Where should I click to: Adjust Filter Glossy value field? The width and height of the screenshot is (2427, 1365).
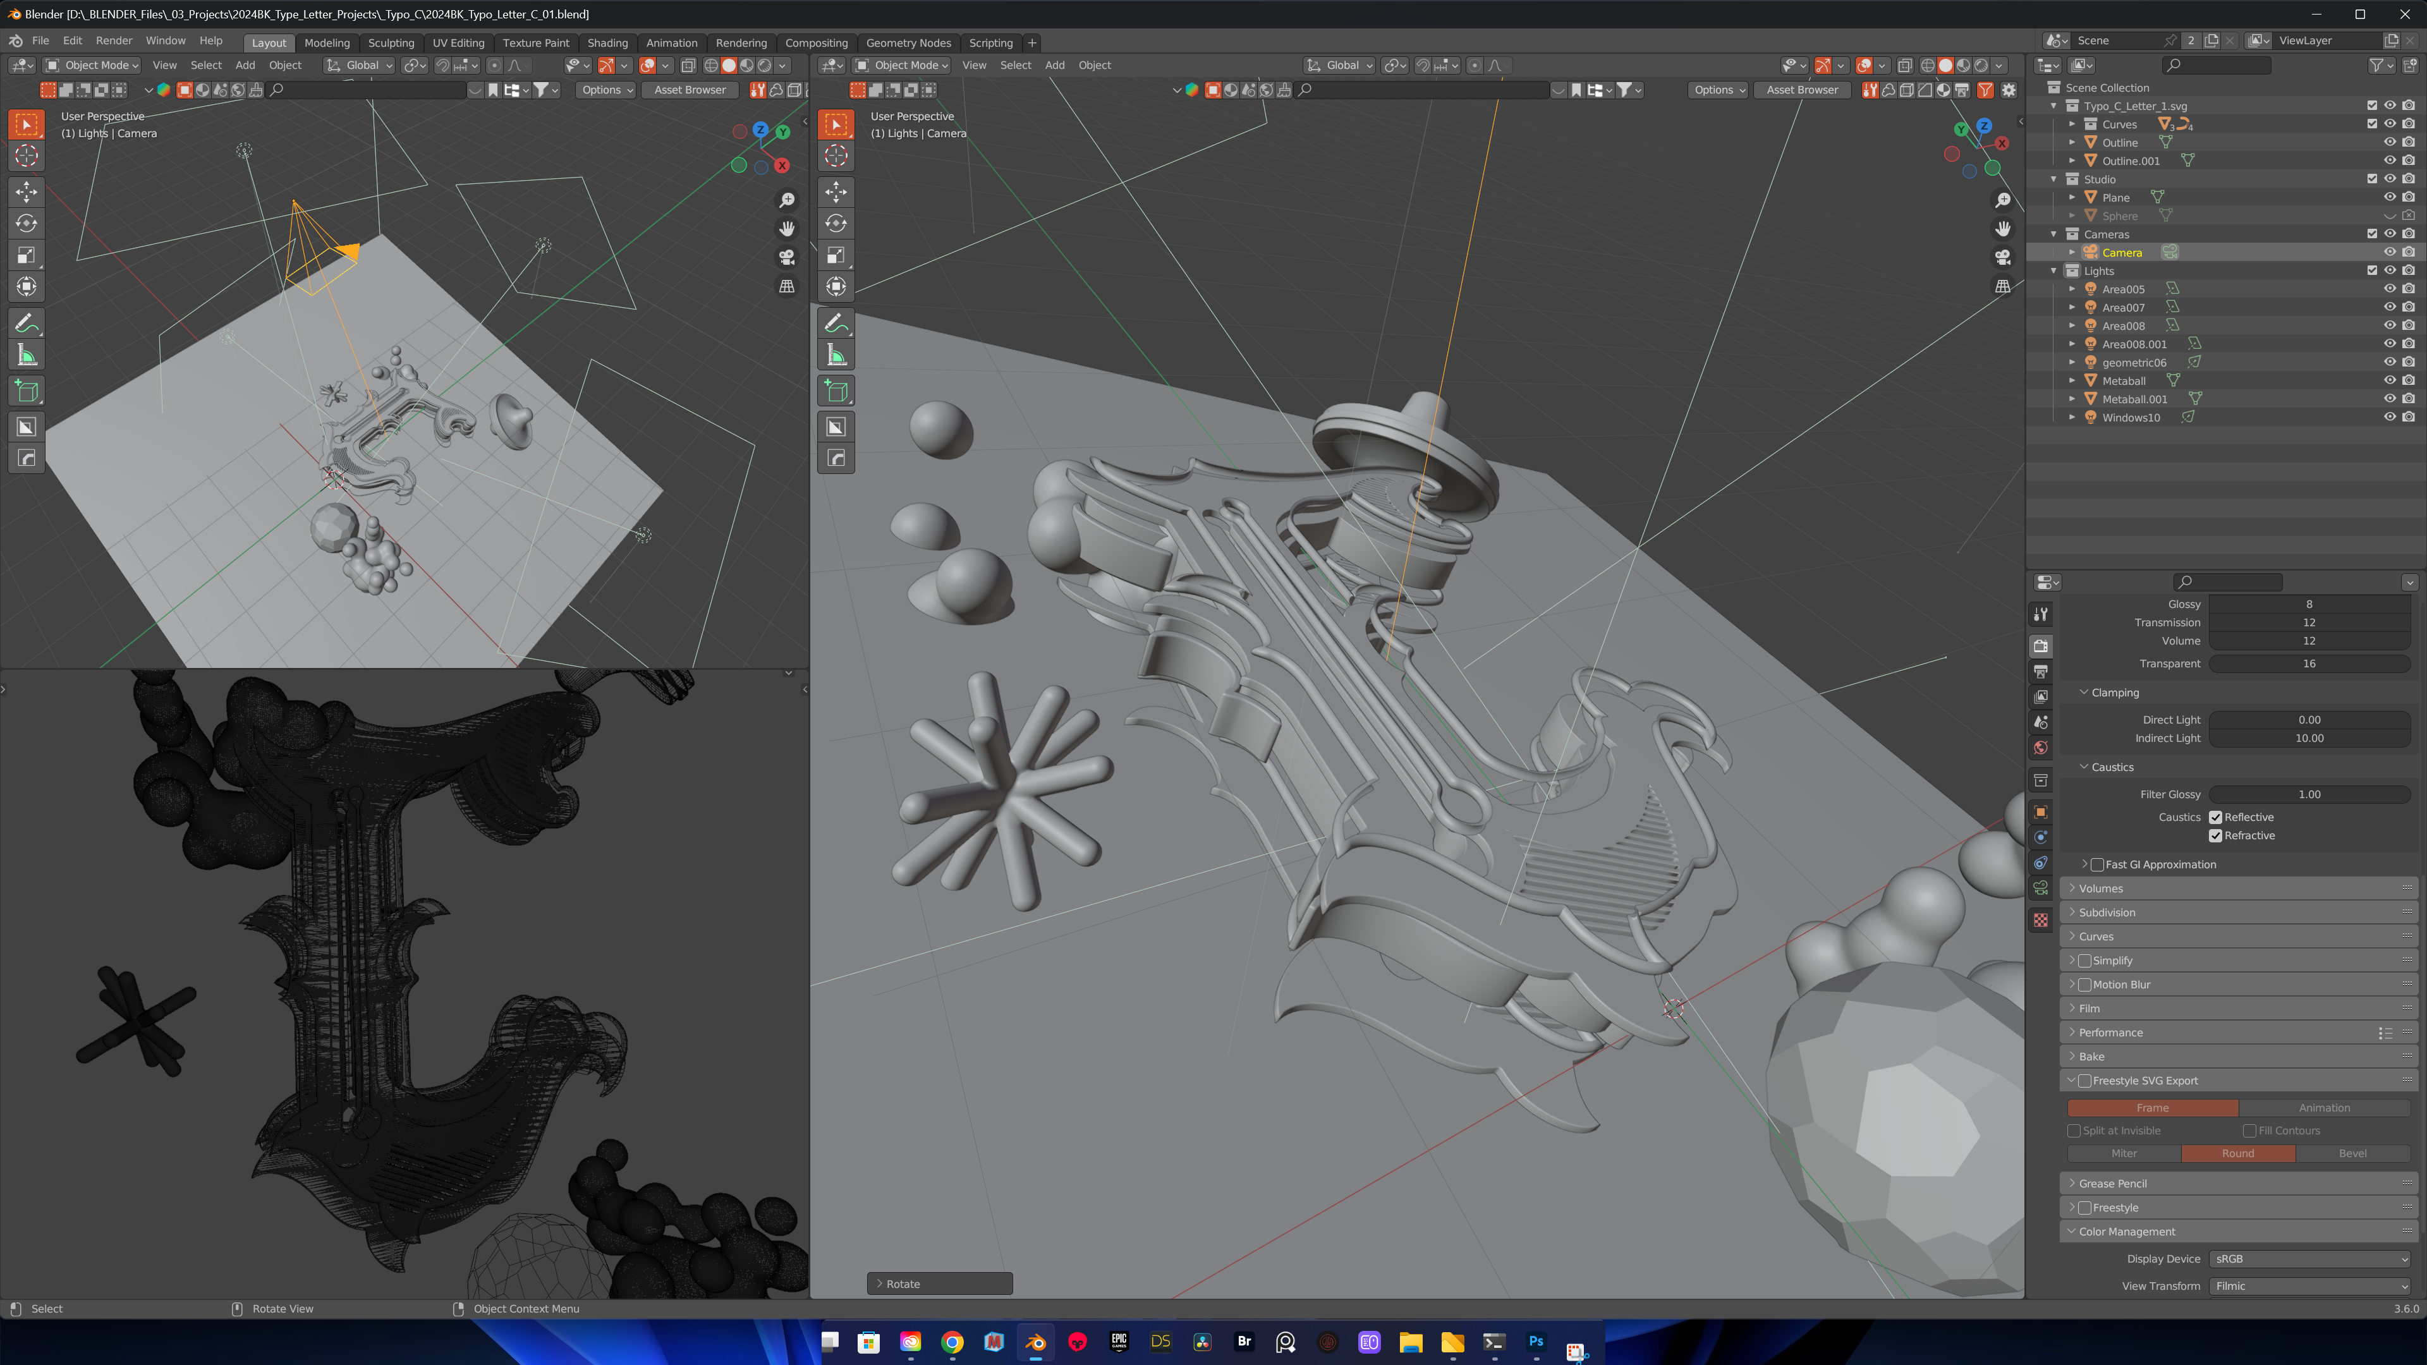(2309, 794)
